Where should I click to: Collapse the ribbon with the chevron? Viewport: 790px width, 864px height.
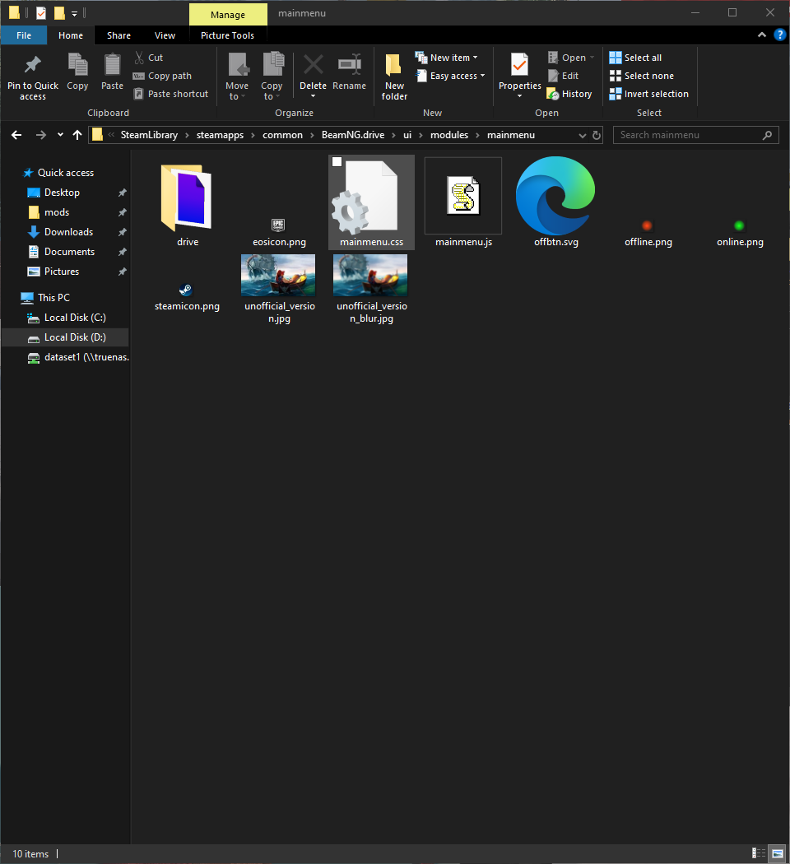(x=761, y=35)
